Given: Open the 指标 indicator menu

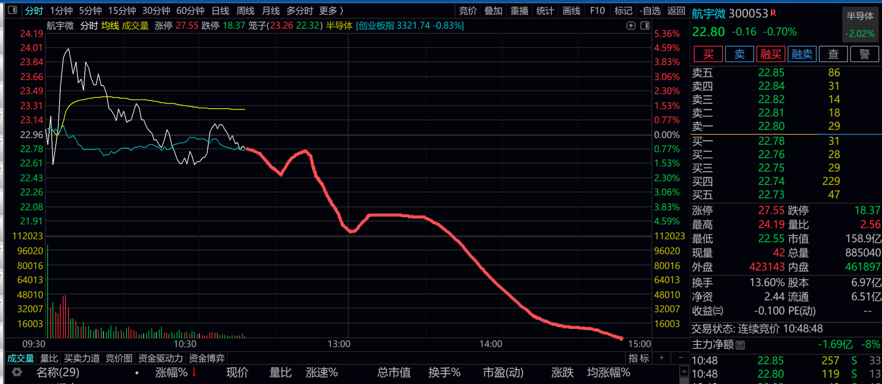Looking at the screenshot, I should pos(638,358).
